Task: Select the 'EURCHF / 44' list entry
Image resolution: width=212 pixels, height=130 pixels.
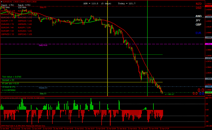Action: click(7, 28)
